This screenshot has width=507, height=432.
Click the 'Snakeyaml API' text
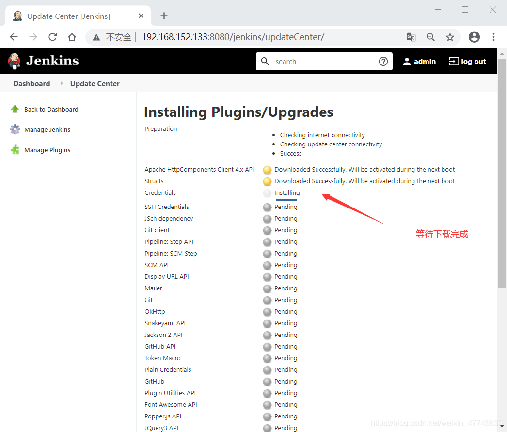pyautogui.click(x=165, y=323)
